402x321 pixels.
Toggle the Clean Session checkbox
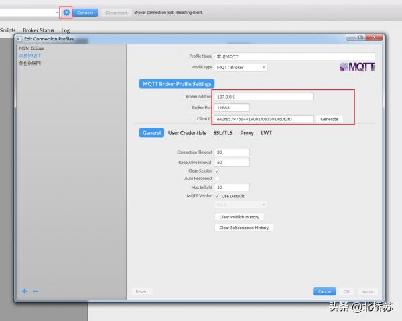coord(217,171)
